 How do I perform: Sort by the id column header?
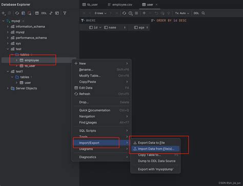pyautogui.click(x=95, y=27)
